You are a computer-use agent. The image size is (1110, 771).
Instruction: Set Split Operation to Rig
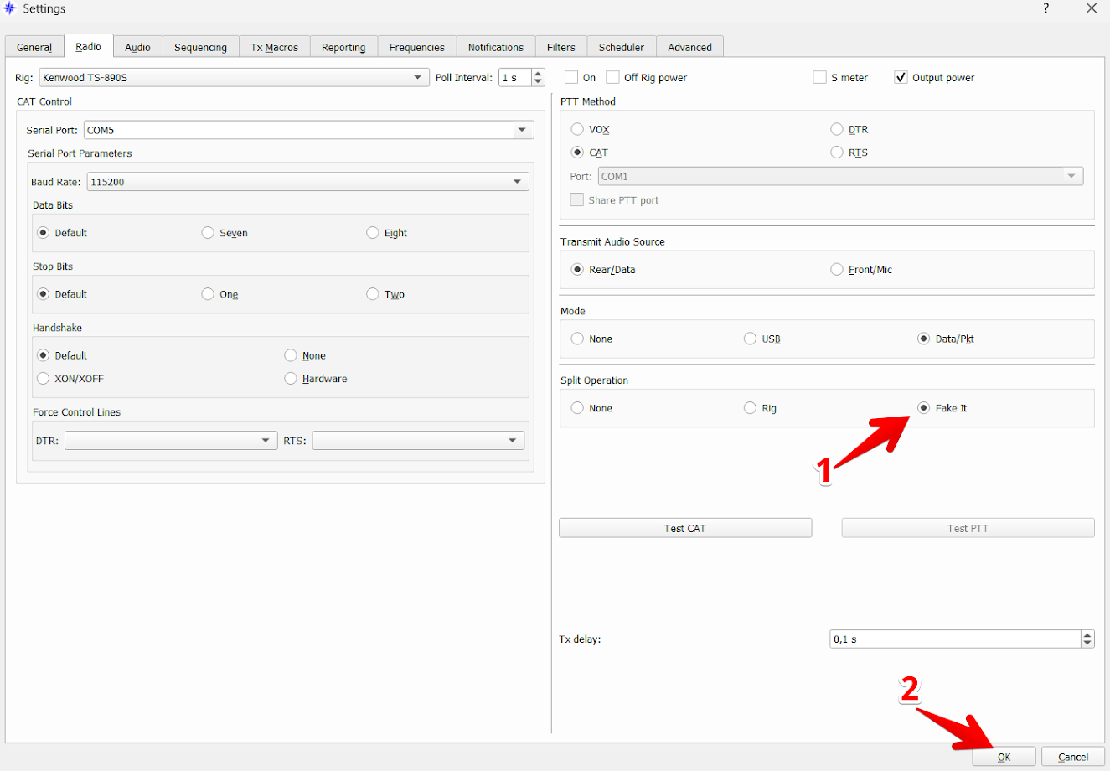tap(750, 408)
